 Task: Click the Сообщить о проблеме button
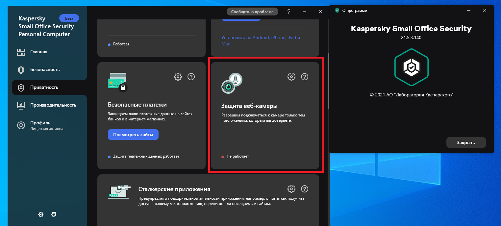tap(252, 12)
